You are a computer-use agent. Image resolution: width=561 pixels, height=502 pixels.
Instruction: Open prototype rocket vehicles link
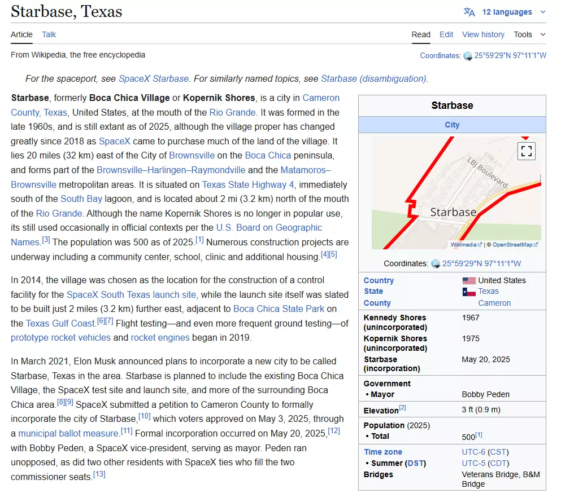60,338
